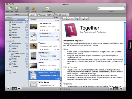
Task: Click the Encrypt padlock icon
Action: [34, 9]
